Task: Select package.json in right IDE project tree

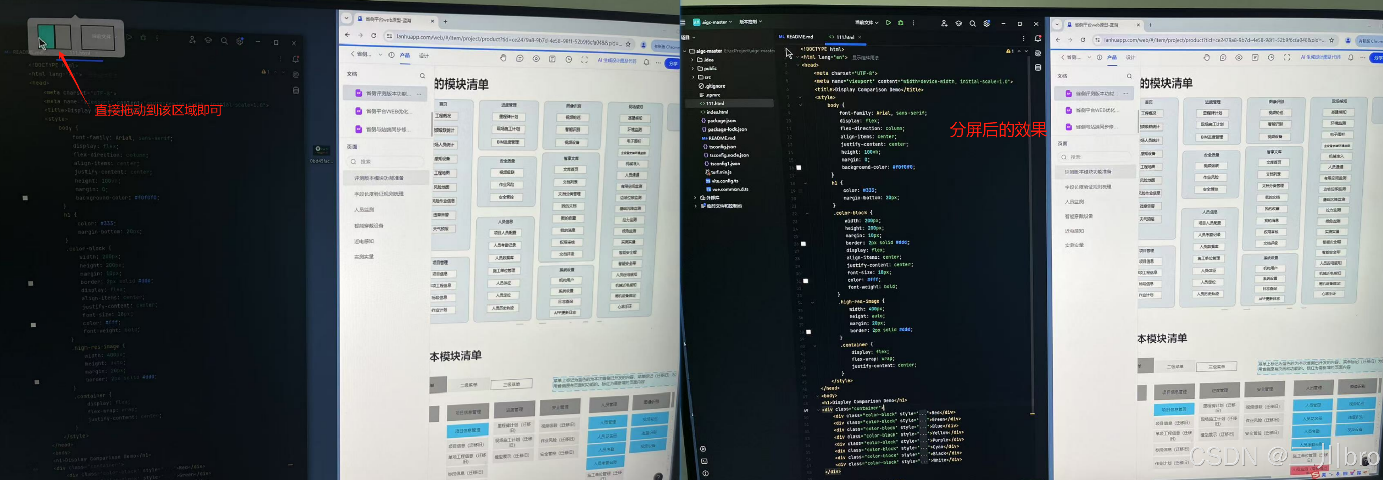Action: point(721,121)
